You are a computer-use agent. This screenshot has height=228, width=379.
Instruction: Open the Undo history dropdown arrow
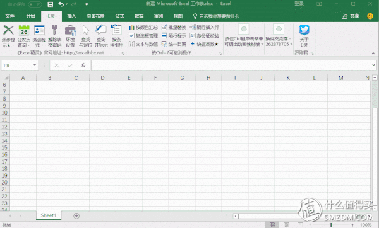pos(67,4)
